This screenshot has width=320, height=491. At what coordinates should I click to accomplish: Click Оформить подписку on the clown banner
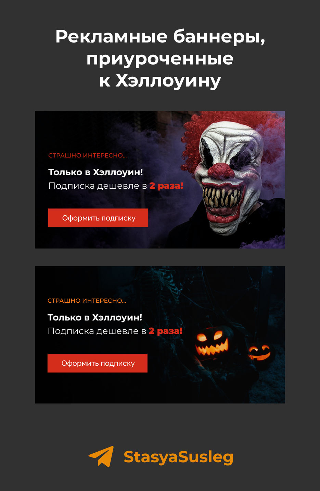(x=98, y=218)
